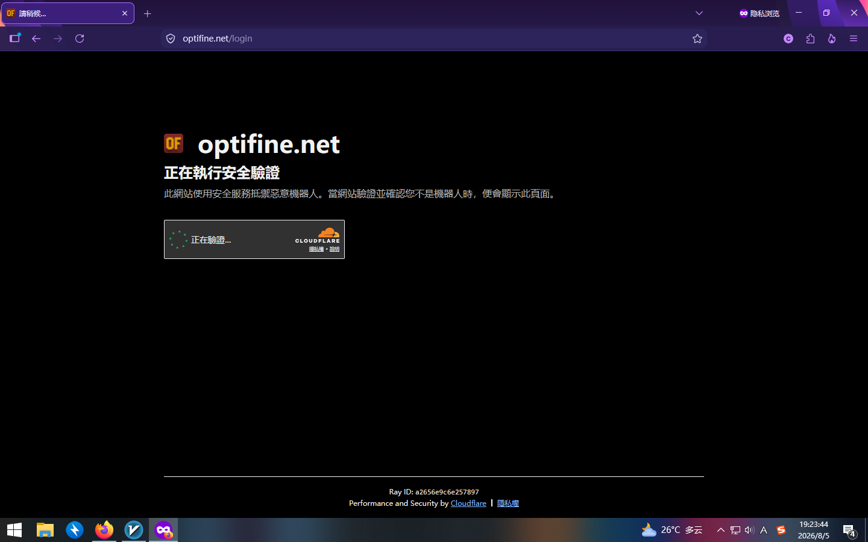Open the extensions puzzle piece menu
Screen dimensions: 868x542
pyautogui.click(x=810, y=39)
